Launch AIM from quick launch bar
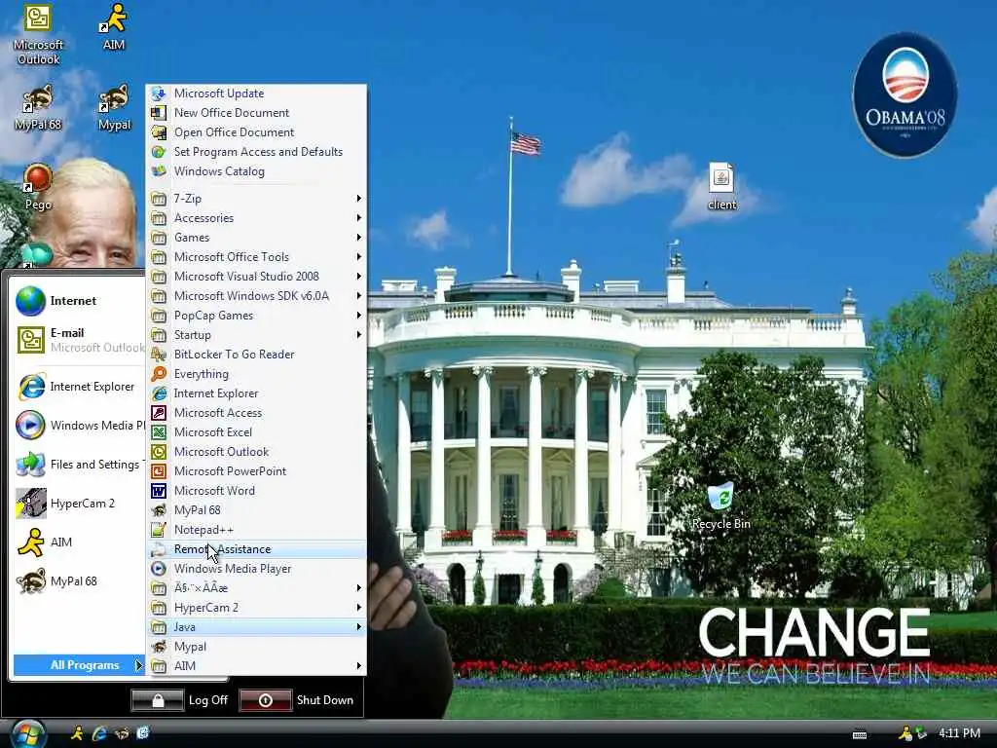Image resolution: width=997 pixels, height=748 pixels. coord(78,733)
